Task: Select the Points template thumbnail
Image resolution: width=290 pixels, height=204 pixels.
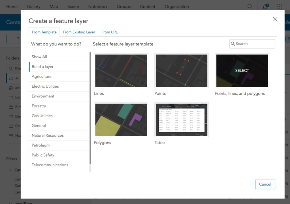Action: point(182,71)
